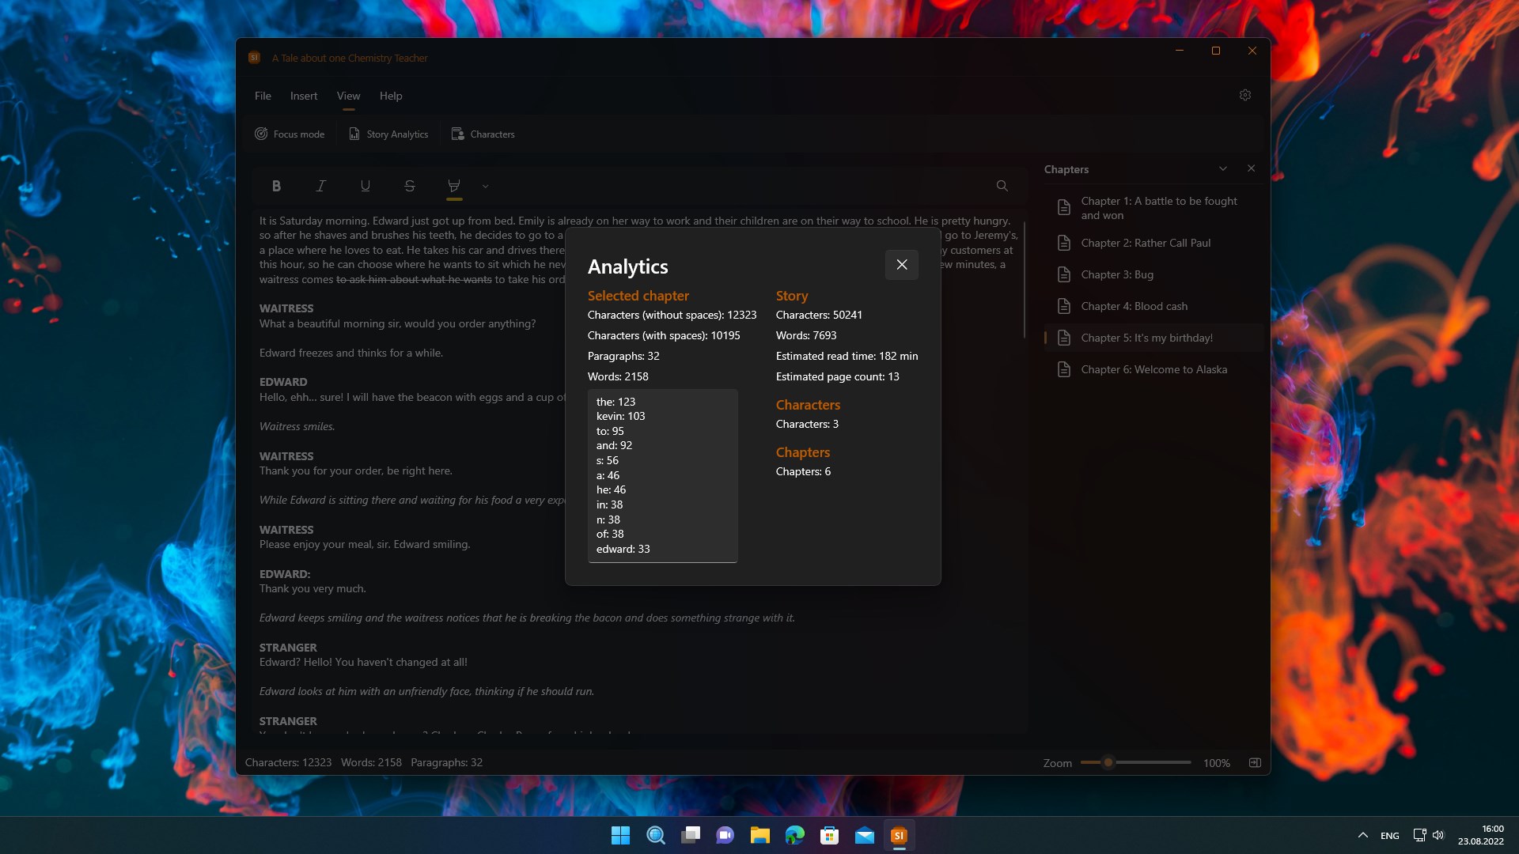Click the Strikethrough formatting icon

click(x=409, y=186)
